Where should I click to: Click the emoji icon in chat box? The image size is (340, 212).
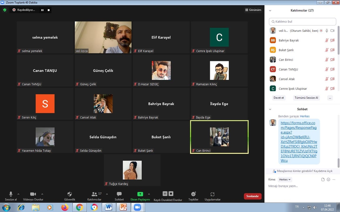pos(328,180)
